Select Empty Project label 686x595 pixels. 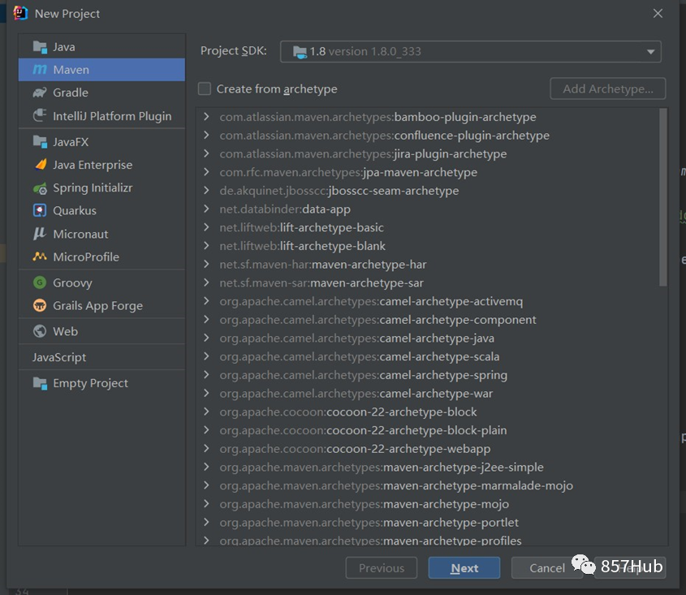click(x=91, y=383)
